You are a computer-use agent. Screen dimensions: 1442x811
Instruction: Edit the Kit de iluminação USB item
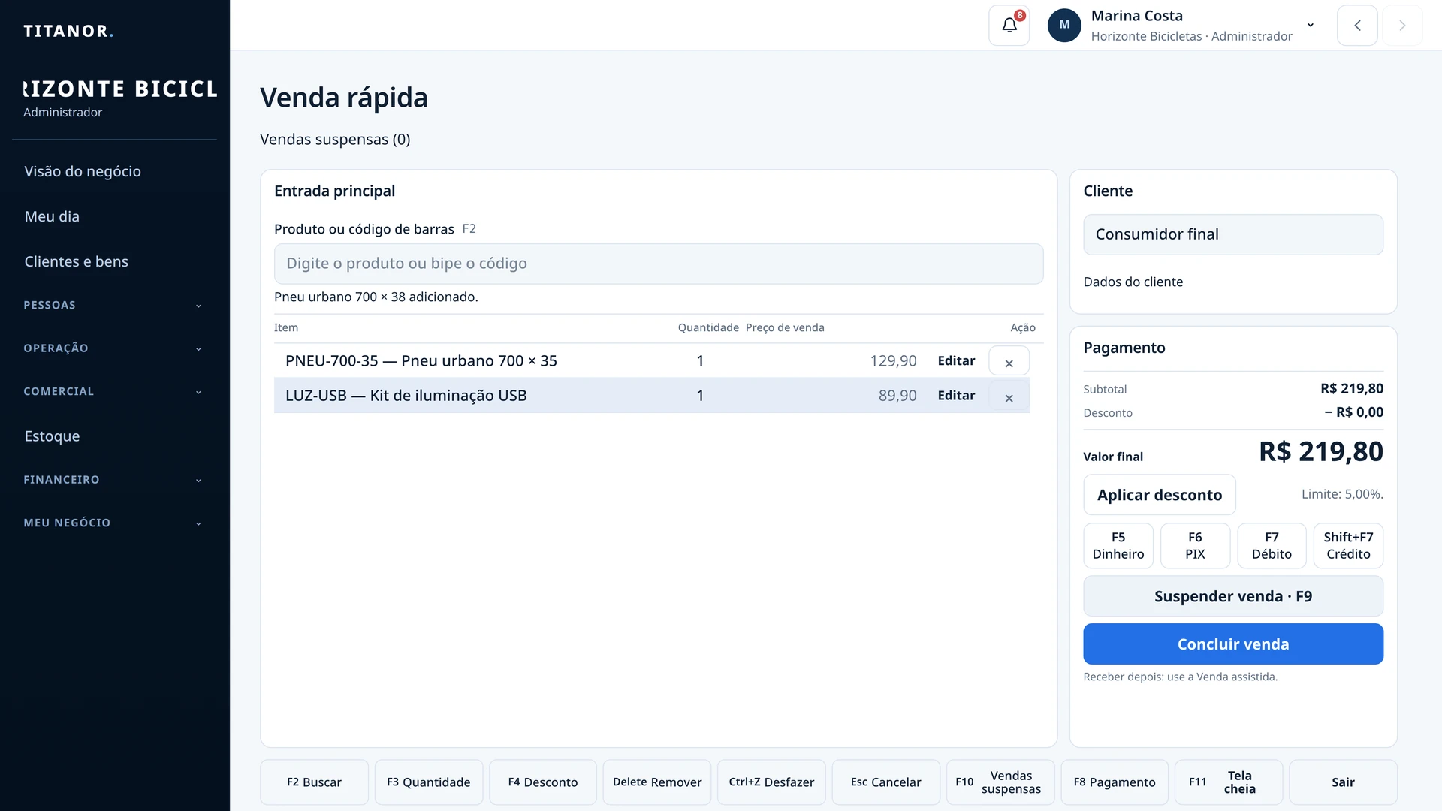click(x=956, y=396)
